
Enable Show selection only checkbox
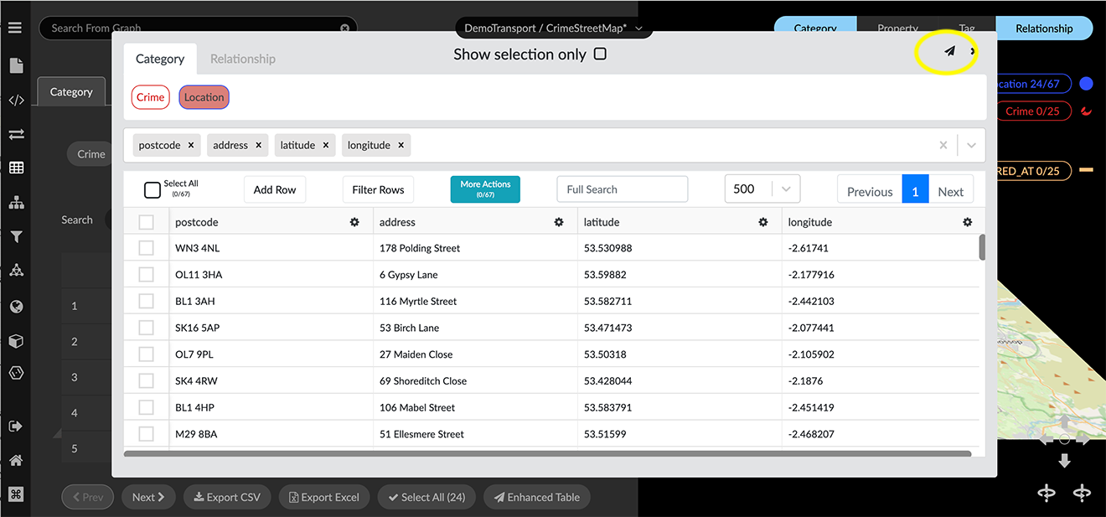[x=600, y=54]
